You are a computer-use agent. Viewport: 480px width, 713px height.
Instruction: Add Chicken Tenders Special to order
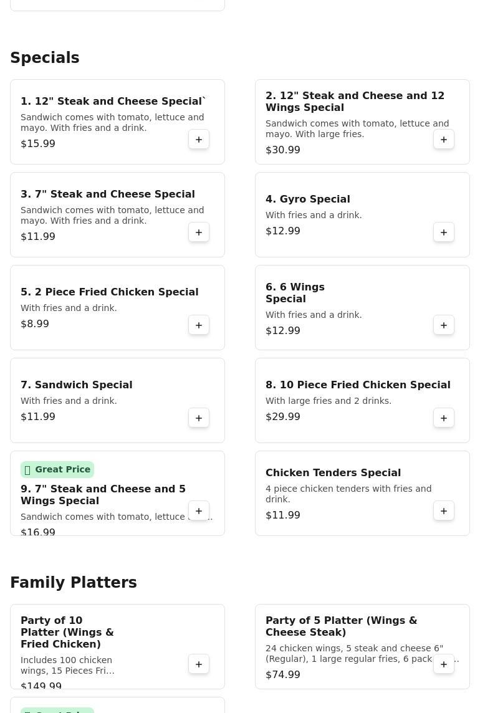click(444, 511)
